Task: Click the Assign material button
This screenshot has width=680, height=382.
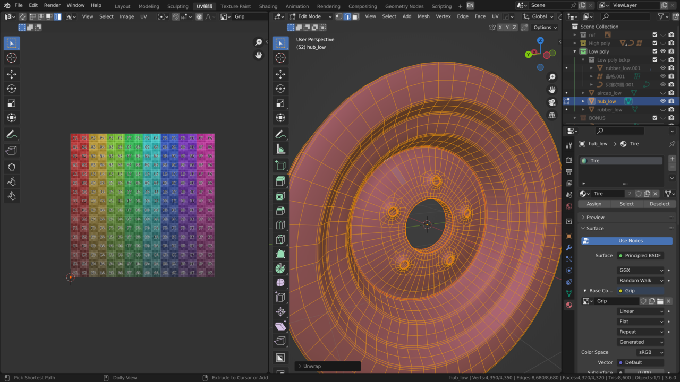Action: coord(594,204)
